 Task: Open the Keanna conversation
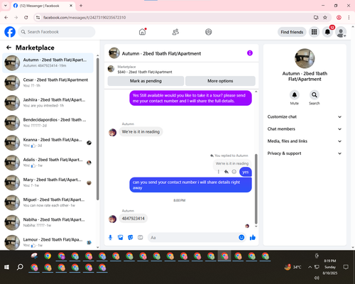pyautogui.click(x=48, y=143)
